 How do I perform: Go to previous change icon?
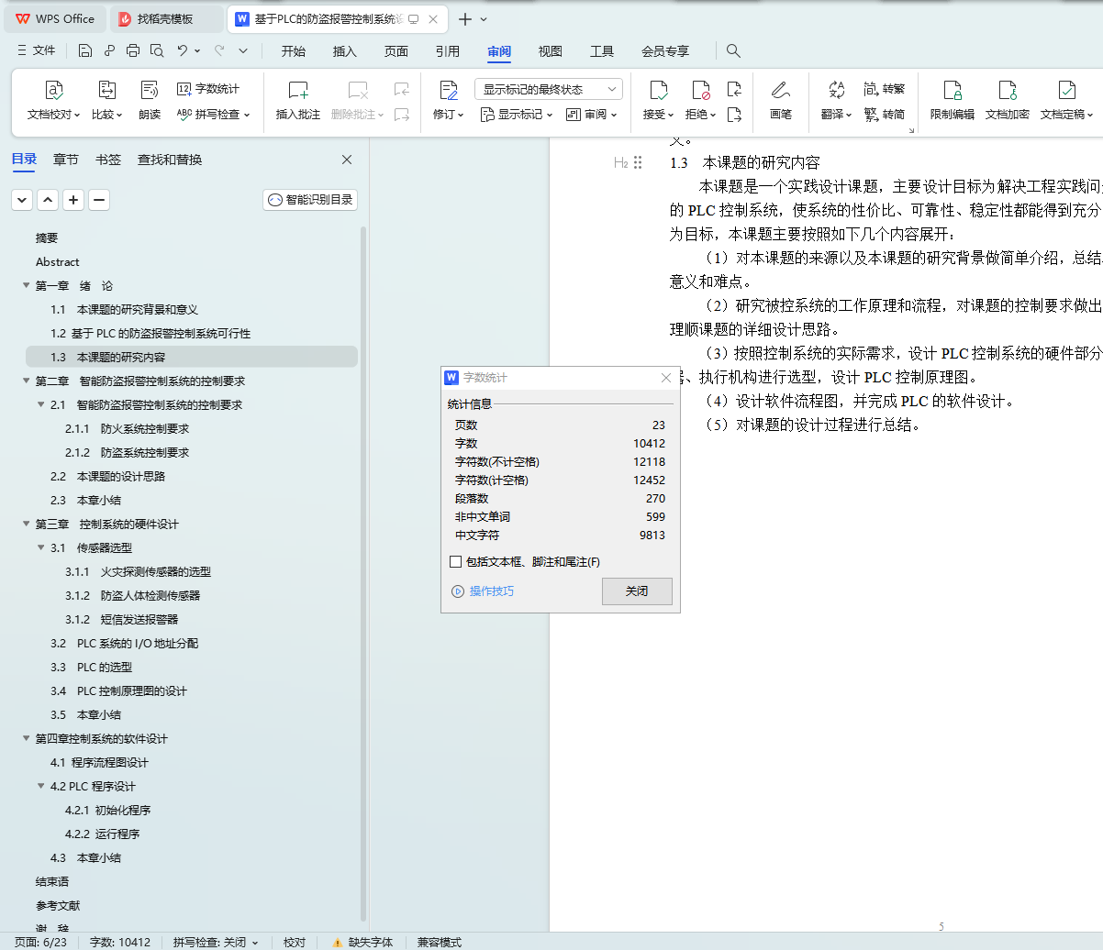[x=734, y=89]
